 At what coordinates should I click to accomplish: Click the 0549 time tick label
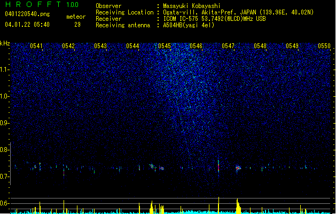(x=292, y=46)
